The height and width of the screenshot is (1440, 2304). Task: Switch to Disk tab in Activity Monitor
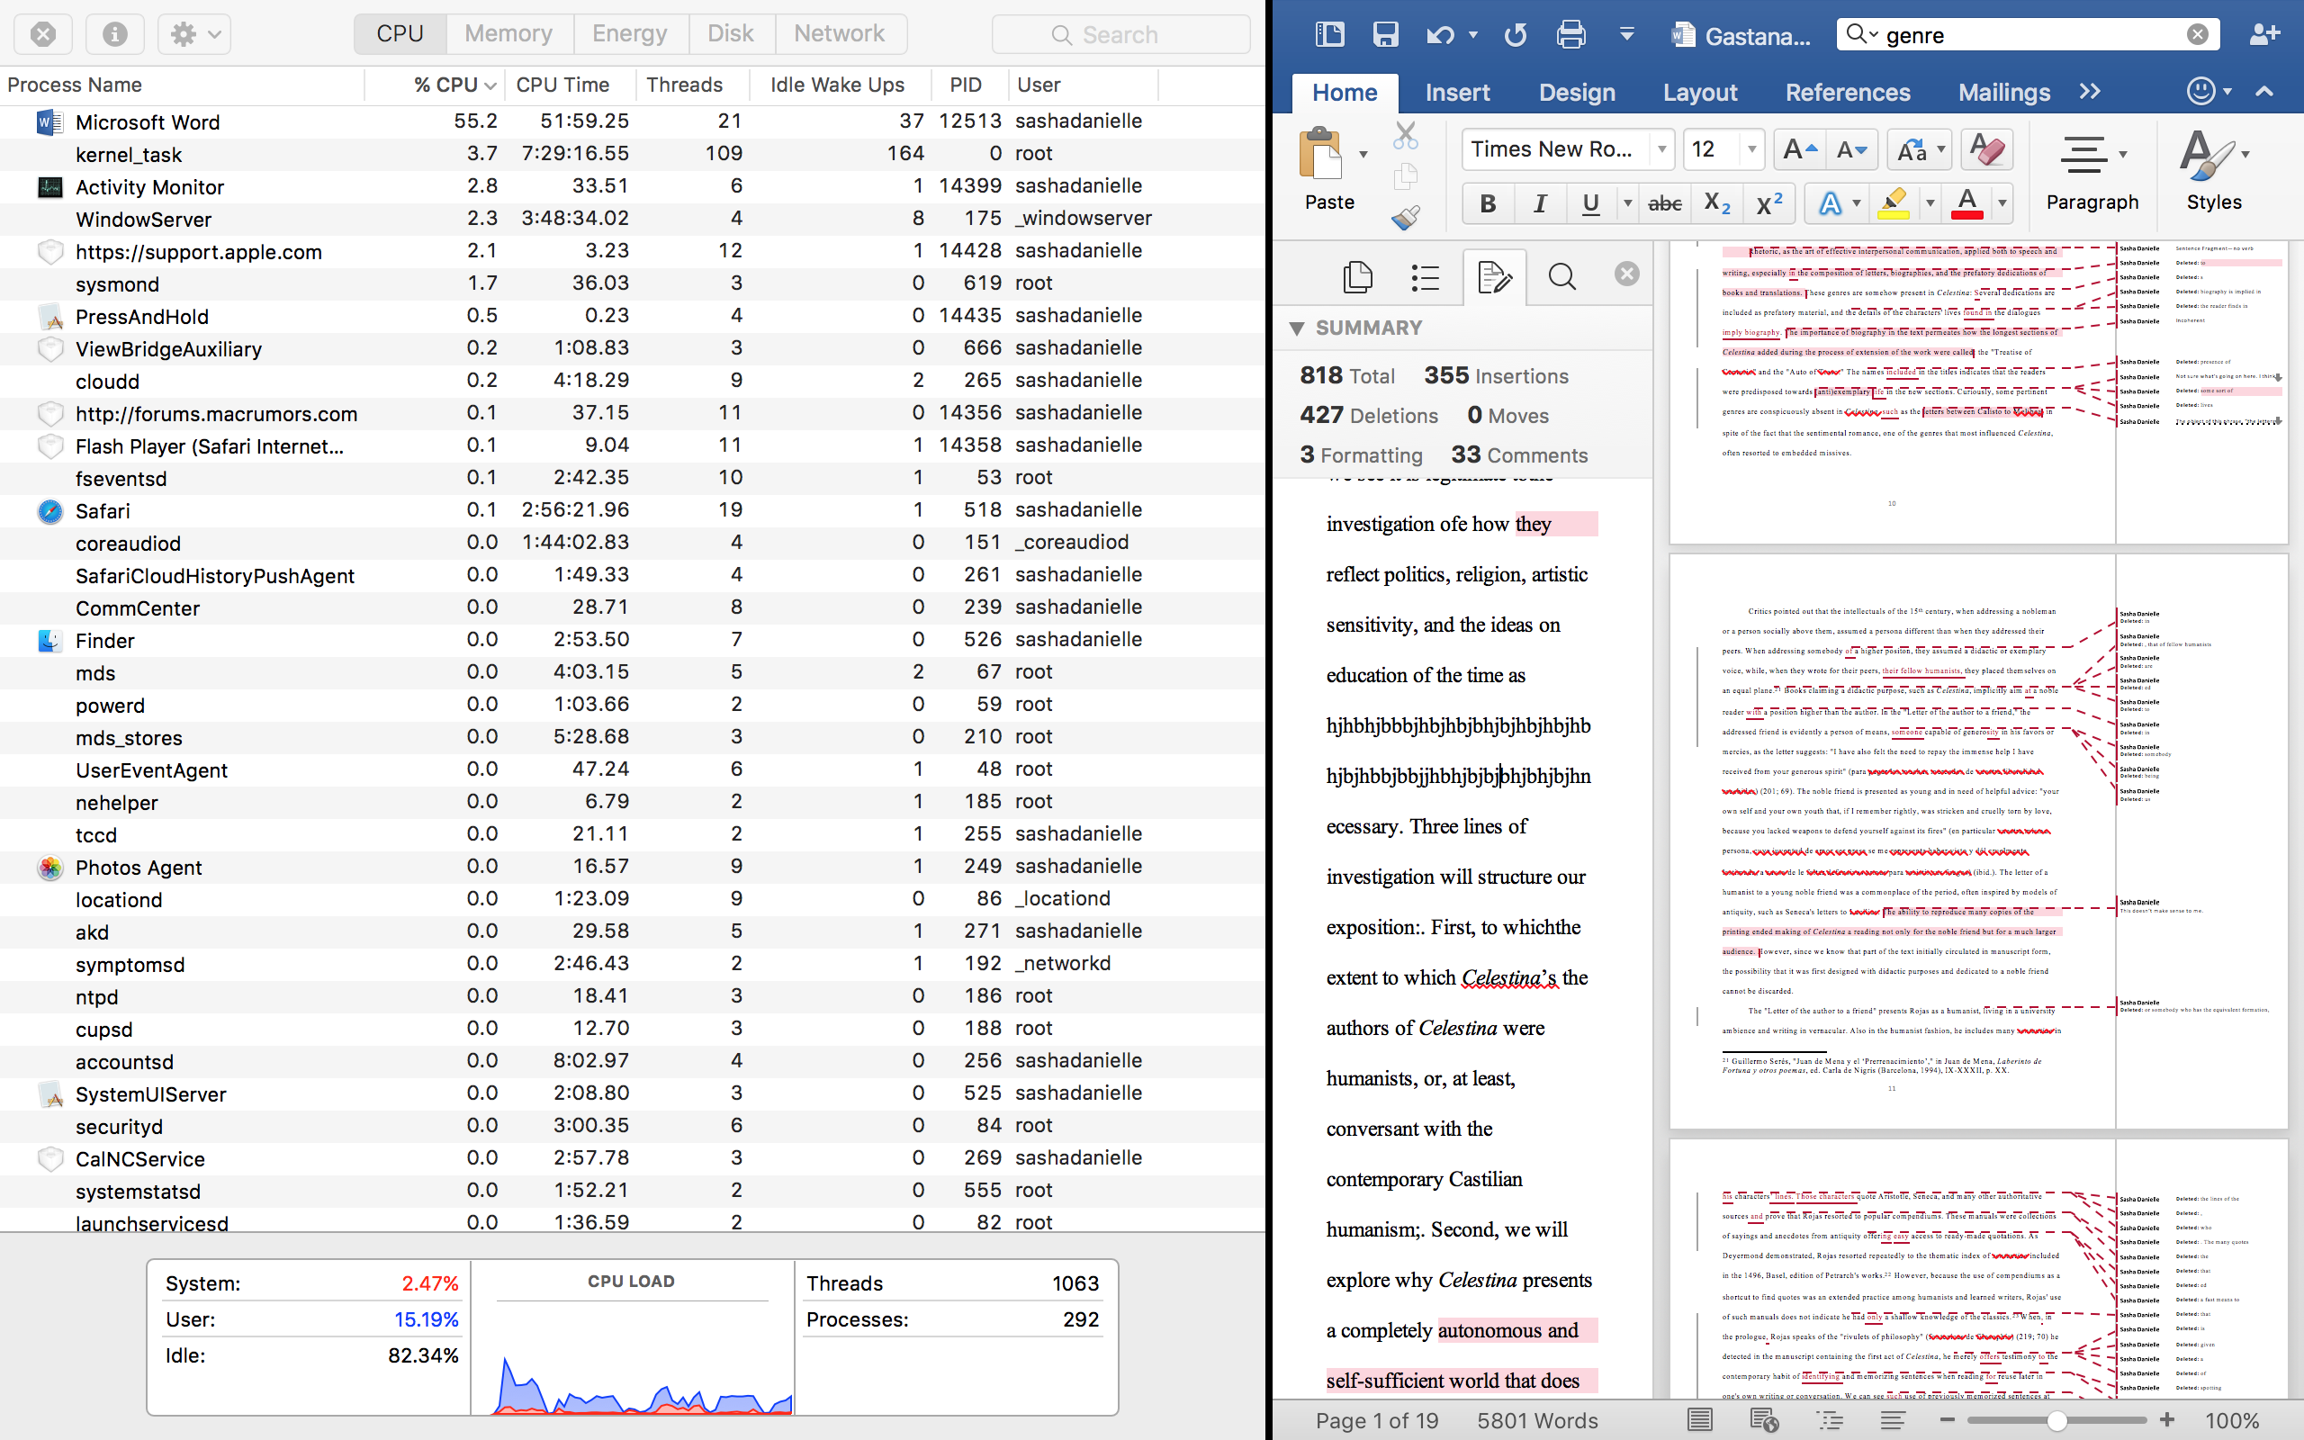[x=730, y=34]
